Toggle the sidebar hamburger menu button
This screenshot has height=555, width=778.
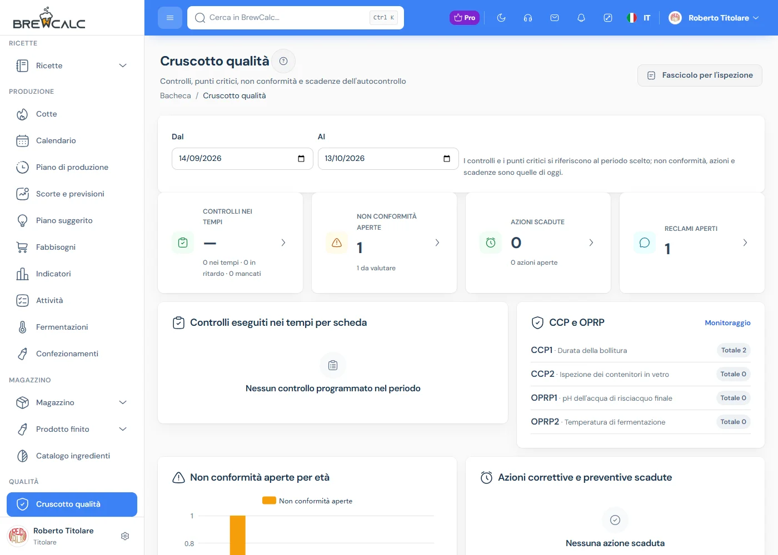[x=170, y=18]
